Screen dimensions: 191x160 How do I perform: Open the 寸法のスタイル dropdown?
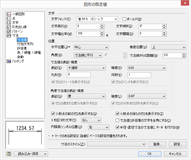(116, 144)
